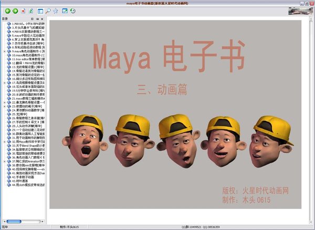Open chapter 20.水波纹动画的制作教程
Viewport: 315px width, 230px height.
[28, 94]
